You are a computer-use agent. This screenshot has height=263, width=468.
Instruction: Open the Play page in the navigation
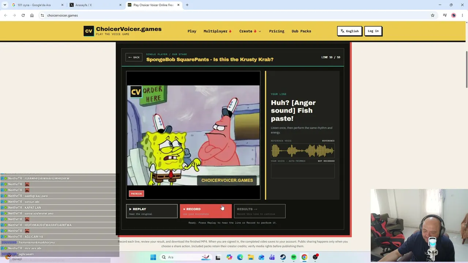[x=192, y=31]
